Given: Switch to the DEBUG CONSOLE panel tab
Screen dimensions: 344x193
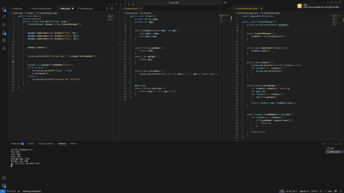Looking at the screenshot, I should 46,144.
